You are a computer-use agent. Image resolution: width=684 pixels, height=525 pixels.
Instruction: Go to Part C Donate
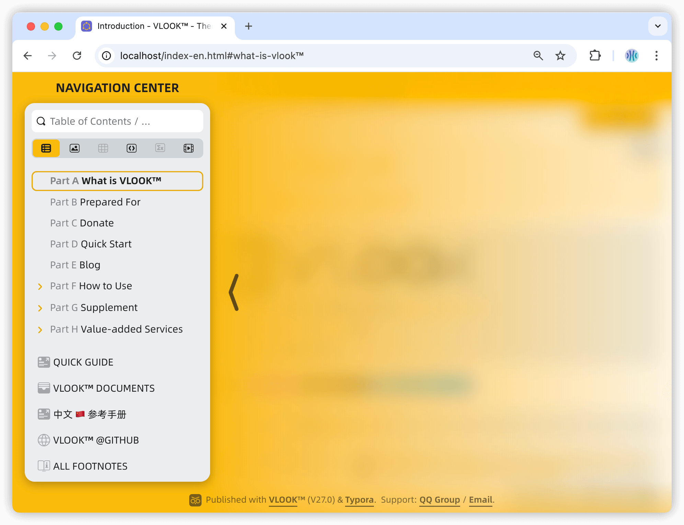(x=82, y=223)
